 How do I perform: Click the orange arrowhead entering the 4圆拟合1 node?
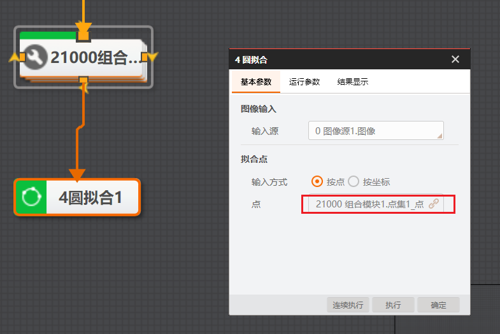pos(77,173)
